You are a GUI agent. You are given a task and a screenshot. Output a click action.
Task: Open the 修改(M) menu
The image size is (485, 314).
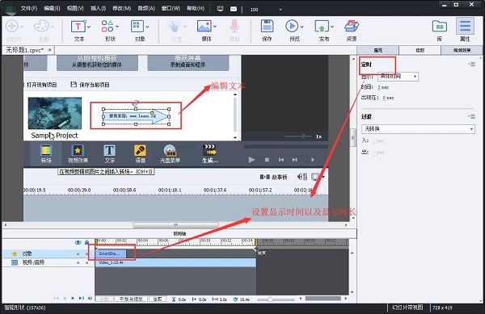point(121,8)
